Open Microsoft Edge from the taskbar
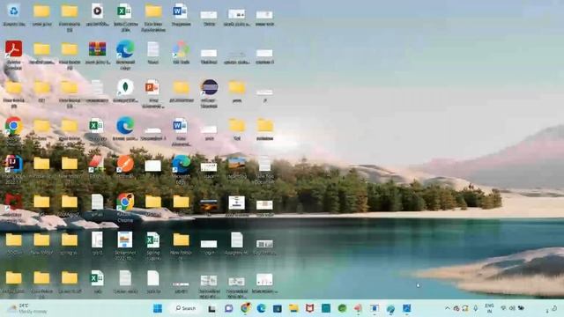 coord(261,308)
